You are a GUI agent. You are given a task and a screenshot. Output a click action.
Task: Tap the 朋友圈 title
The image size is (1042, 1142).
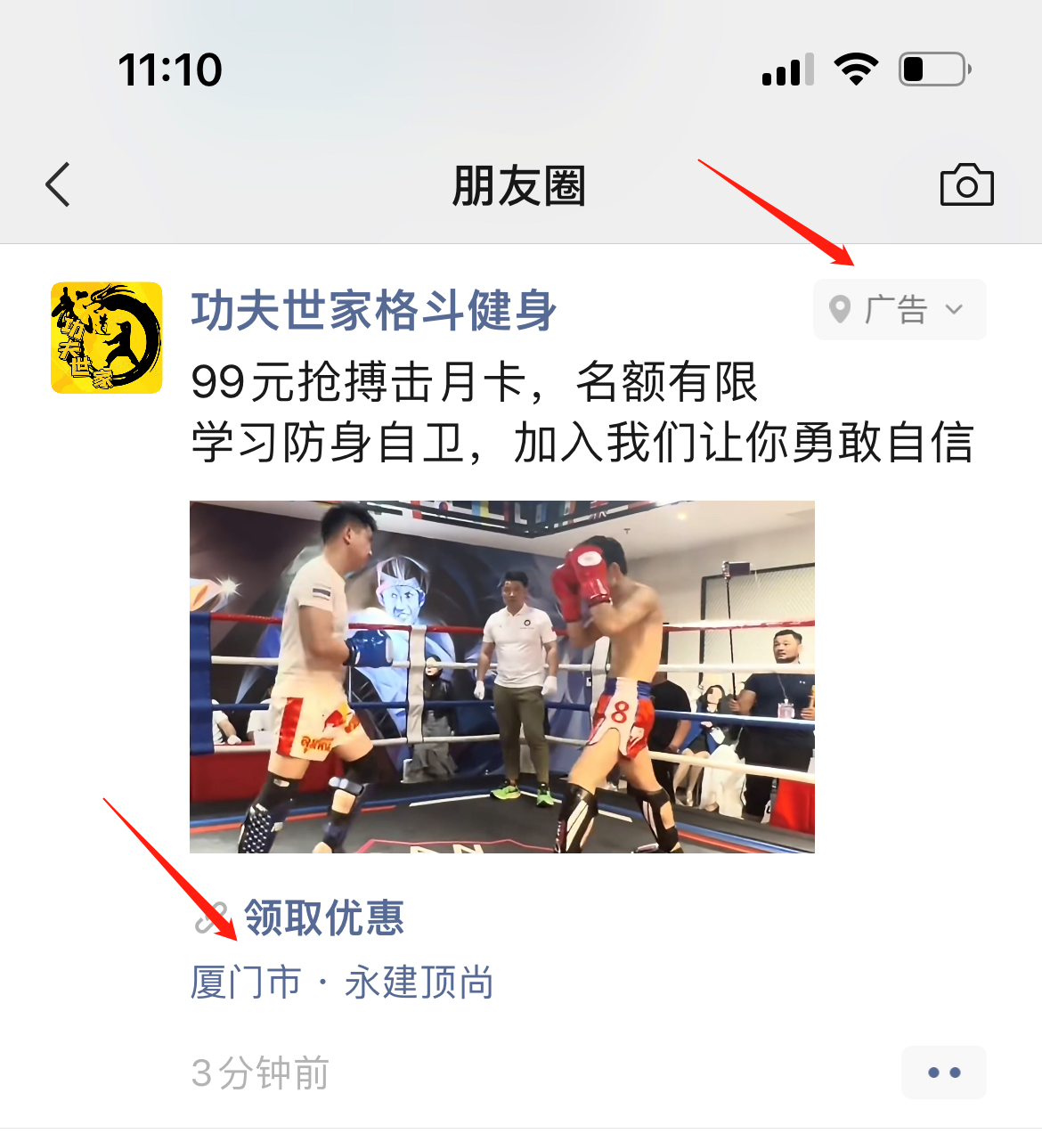pos(519,186)
